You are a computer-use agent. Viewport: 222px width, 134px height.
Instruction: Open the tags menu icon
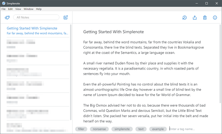(7, 18)
